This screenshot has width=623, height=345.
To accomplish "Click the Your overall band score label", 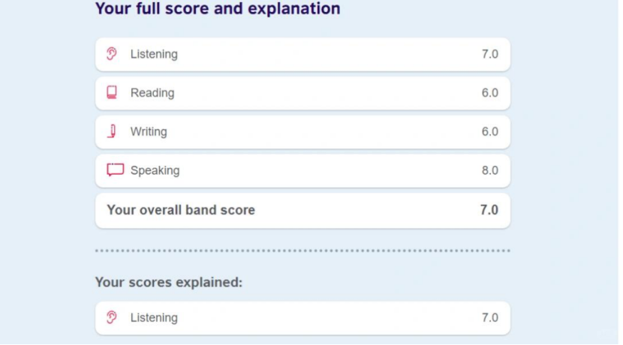I will [x=181, y=210].
